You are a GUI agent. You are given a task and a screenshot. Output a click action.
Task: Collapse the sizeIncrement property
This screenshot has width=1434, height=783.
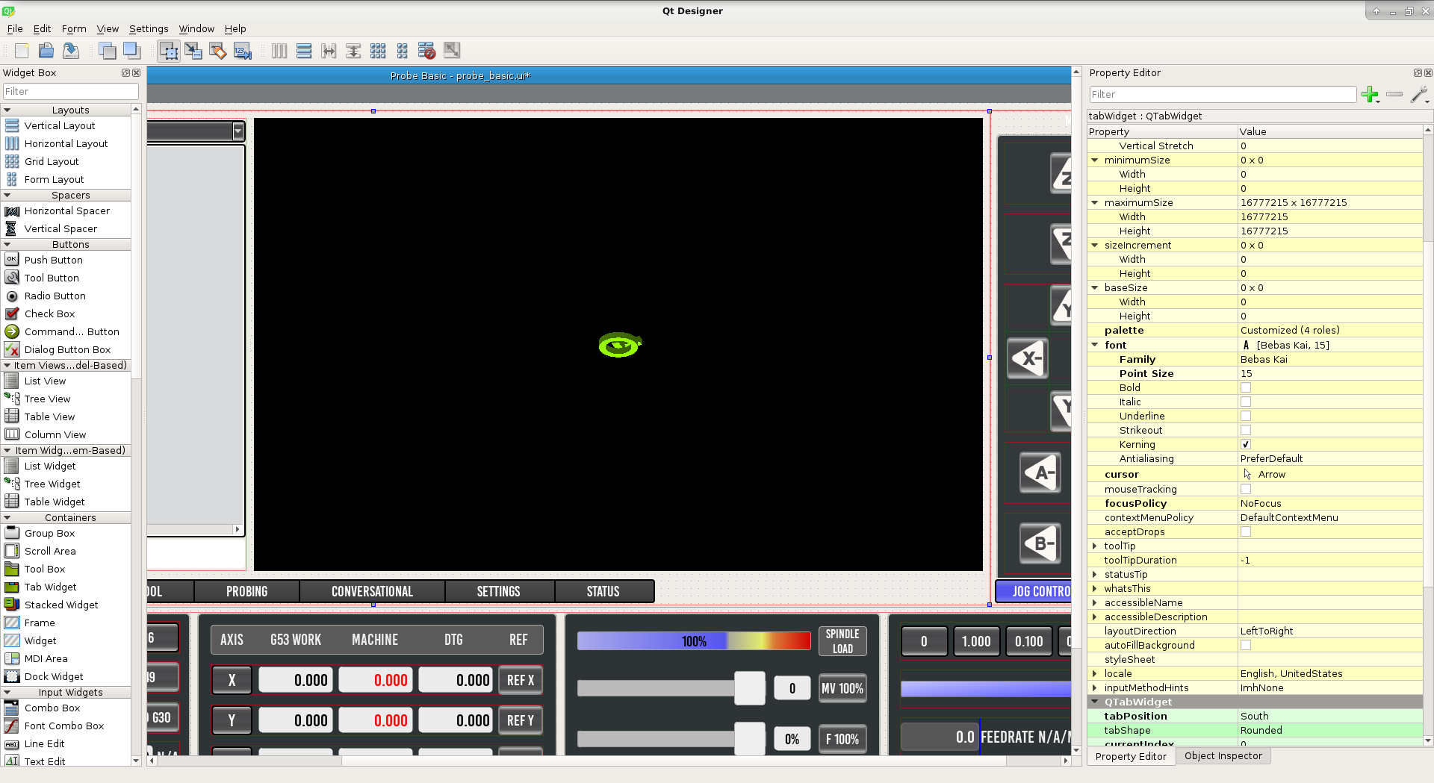coord(1095,245)
